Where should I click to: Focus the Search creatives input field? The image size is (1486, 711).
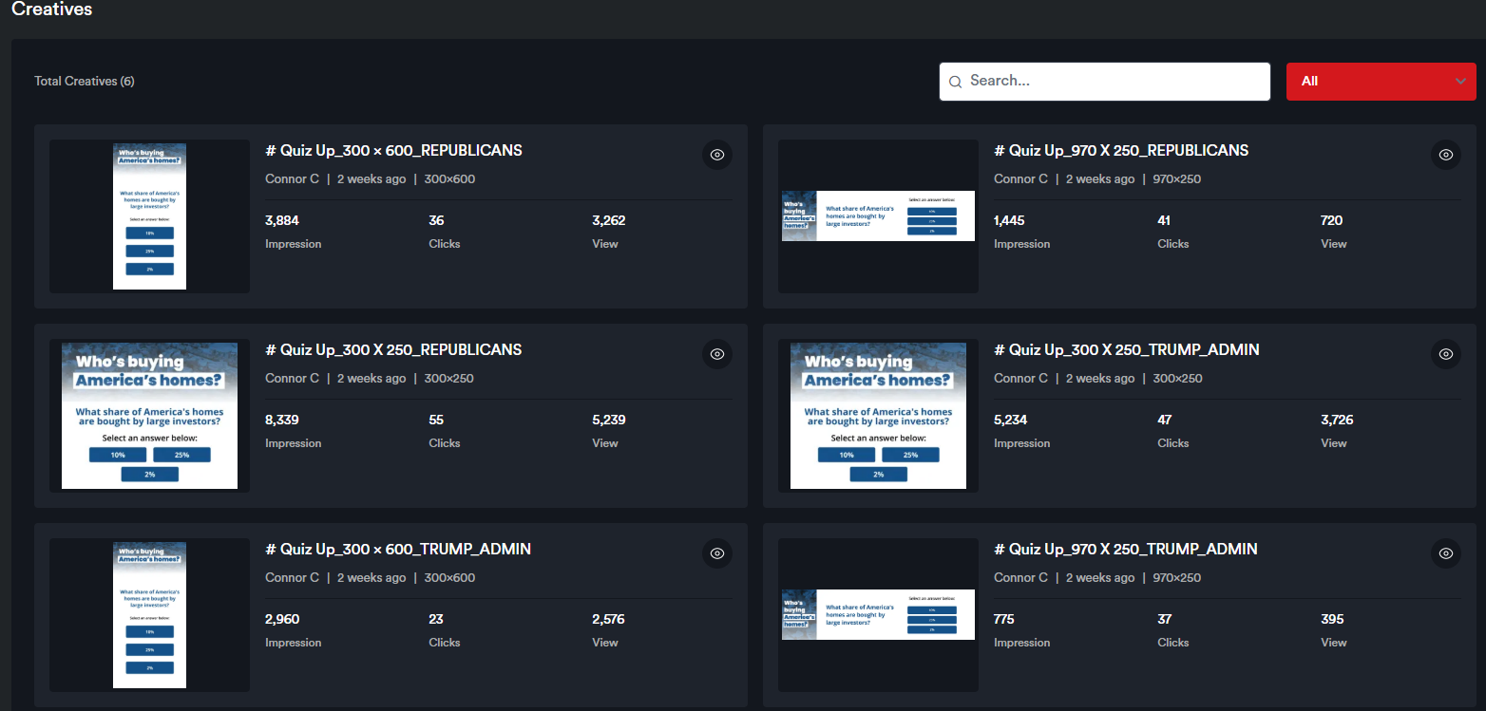[1112, 82]
